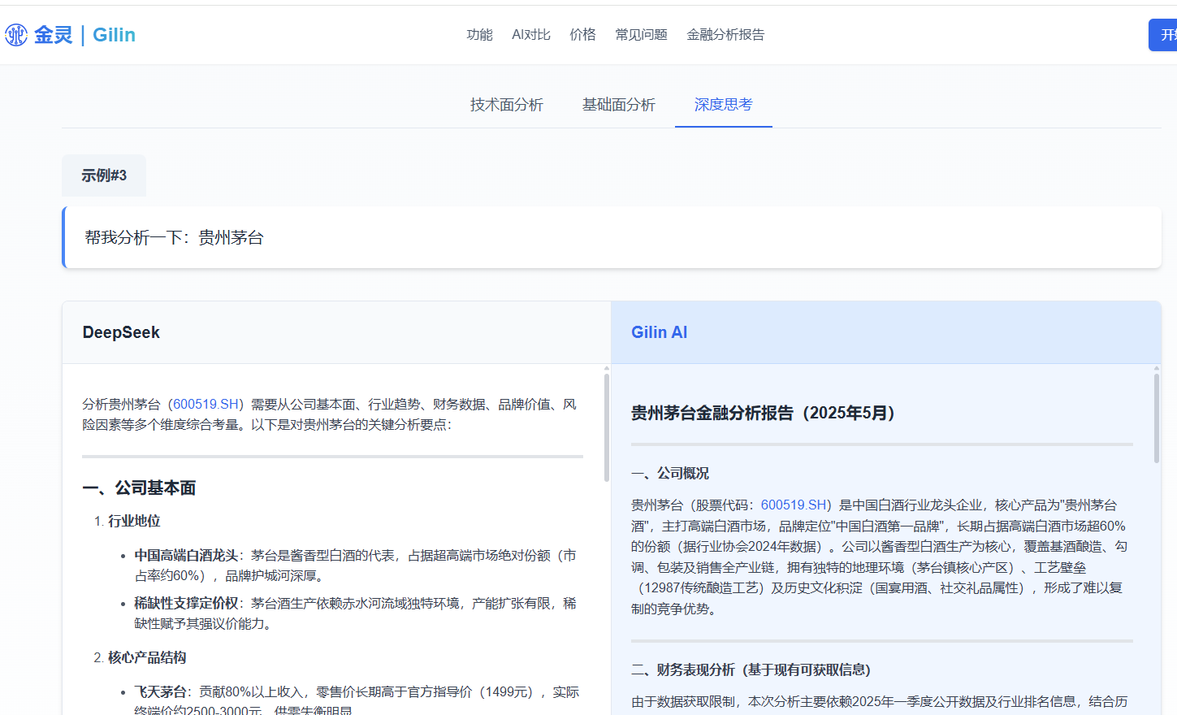1177x715 pixels.
Task: Click 600519.SH link in Gilin AI panel
Action: point(795,505)
